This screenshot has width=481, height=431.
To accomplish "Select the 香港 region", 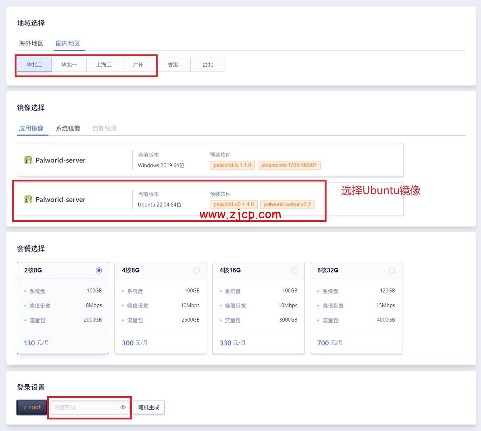I will (x=173, y=65).
